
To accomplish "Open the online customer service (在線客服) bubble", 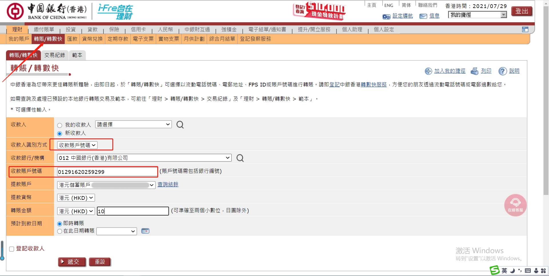I will point(515,205).
